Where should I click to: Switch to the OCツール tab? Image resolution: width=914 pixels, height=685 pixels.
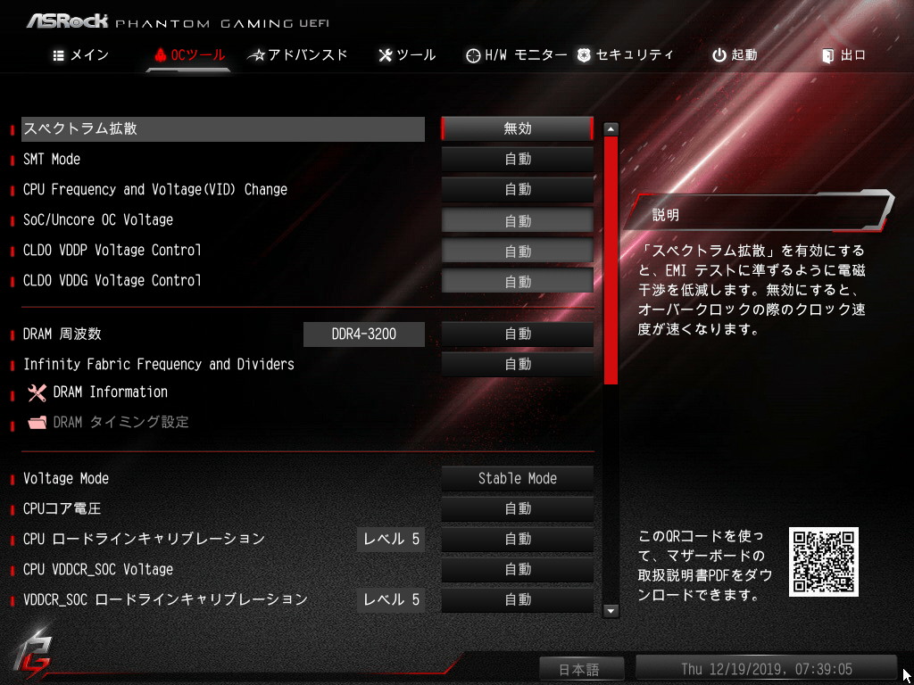[189, 55]
